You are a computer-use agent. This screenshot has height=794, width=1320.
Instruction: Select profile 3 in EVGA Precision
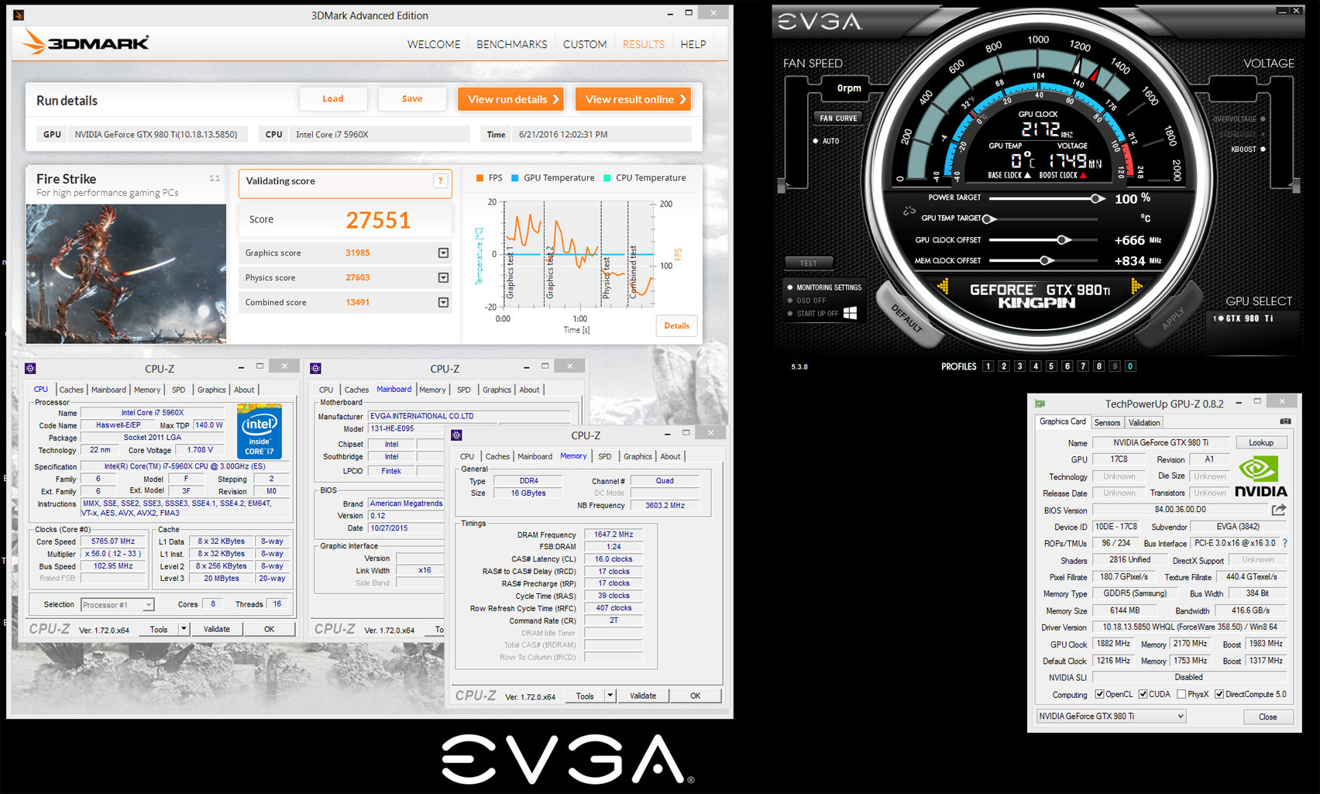tap(1019, 366)
